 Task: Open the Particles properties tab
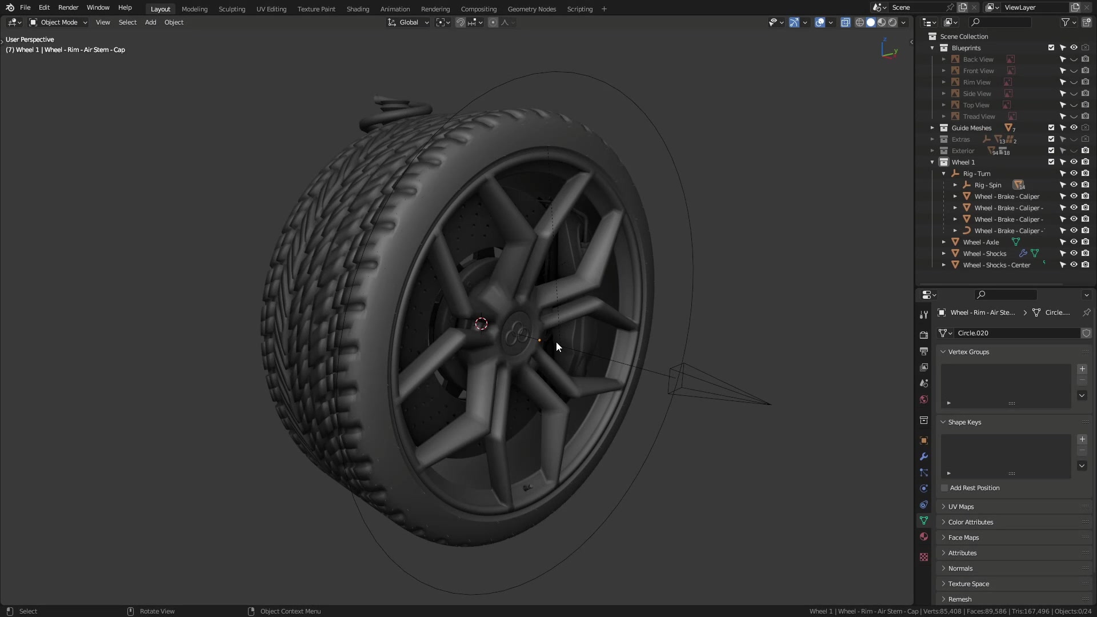[924, 472]
